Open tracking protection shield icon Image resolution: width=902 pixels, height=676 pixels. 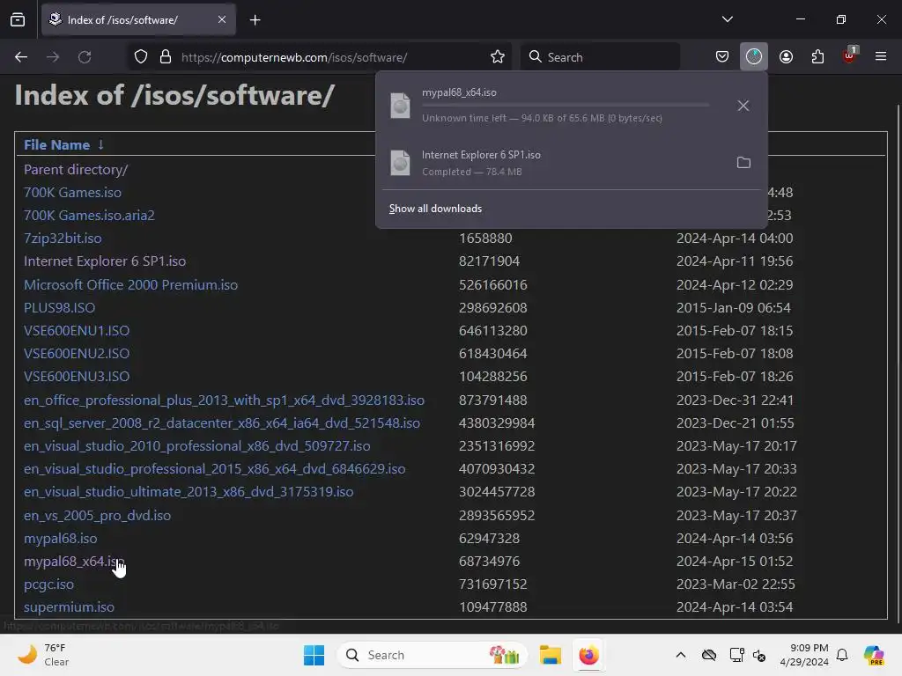(141, 57)
